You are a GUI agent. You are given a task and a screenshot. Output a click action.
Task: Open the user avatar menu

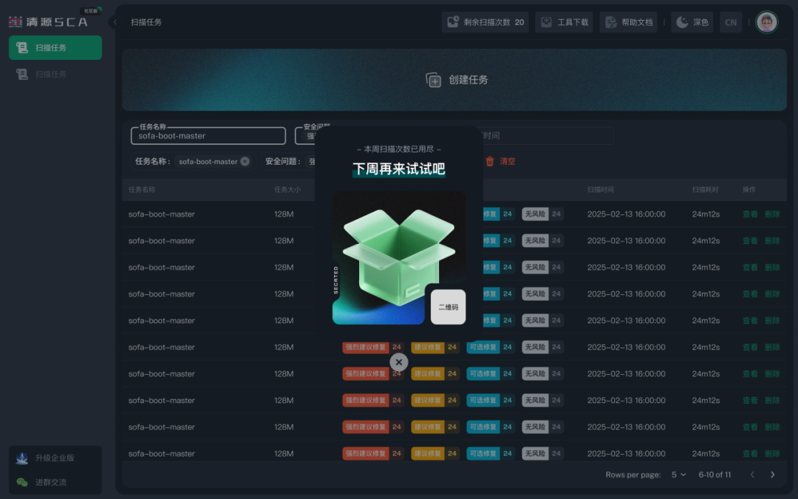766,22
